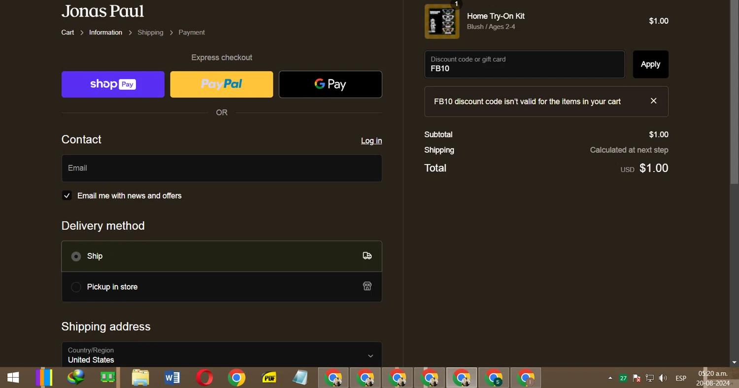The width and height of the screenshot is (739, 388).
Task: Click the volume speaker icon in system tray
Action: click(663, 378)
